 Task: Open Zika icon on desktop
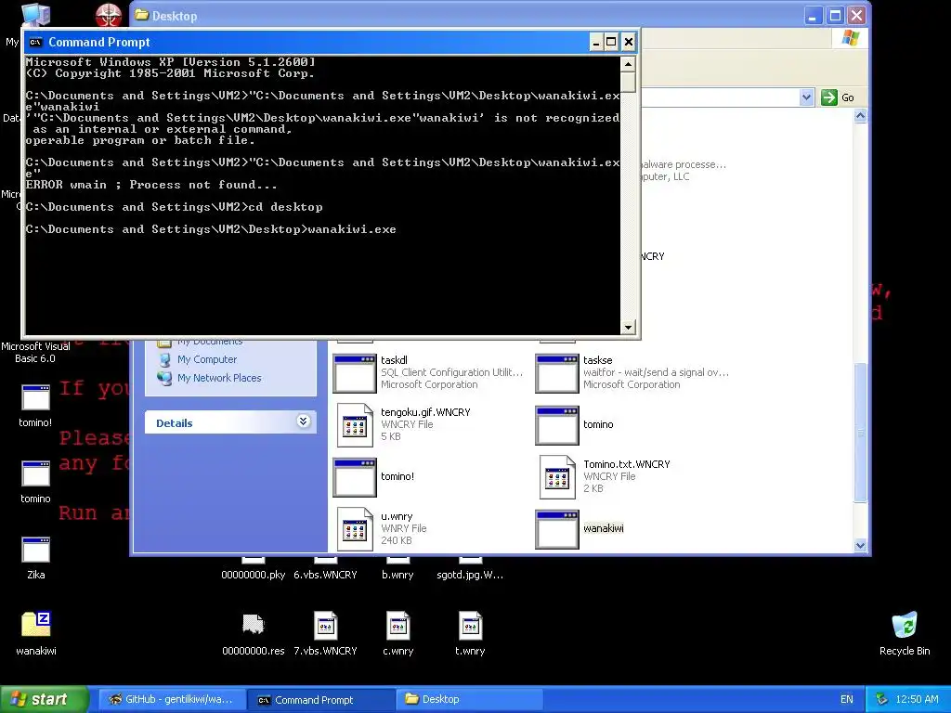click(x=35, y=550)
